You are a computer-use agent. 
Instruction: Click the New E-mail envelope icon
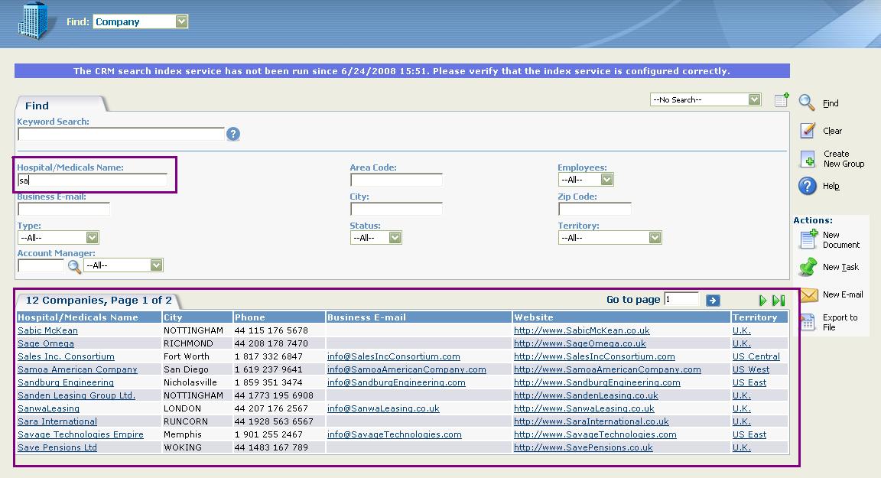[x=808, y=294]
